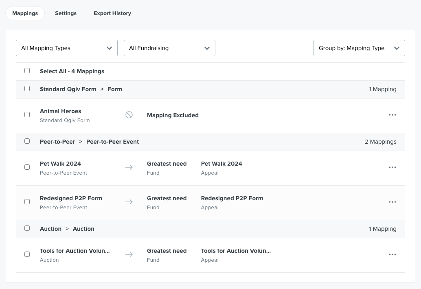Click the Mapping Excluded icon for Animal Heroes

click(x=129, y=115)
